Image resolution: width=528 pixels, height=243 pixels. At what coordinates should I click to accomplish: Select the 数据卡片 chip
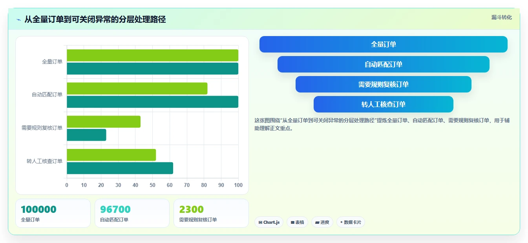(x=351, y=222)
